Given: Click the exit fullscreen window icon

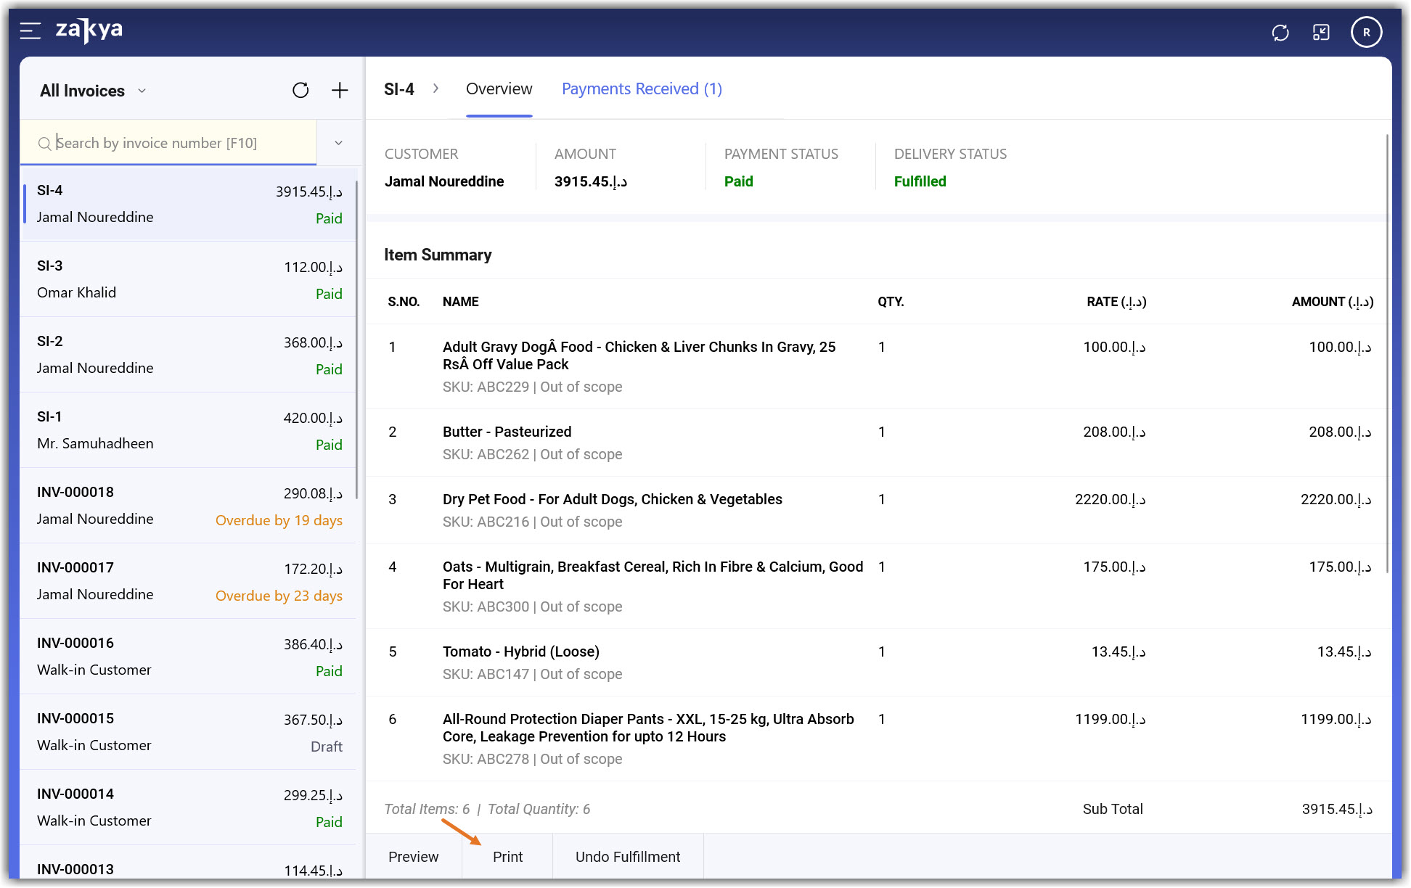Looking at the screenshot, I should (1321, 33).
